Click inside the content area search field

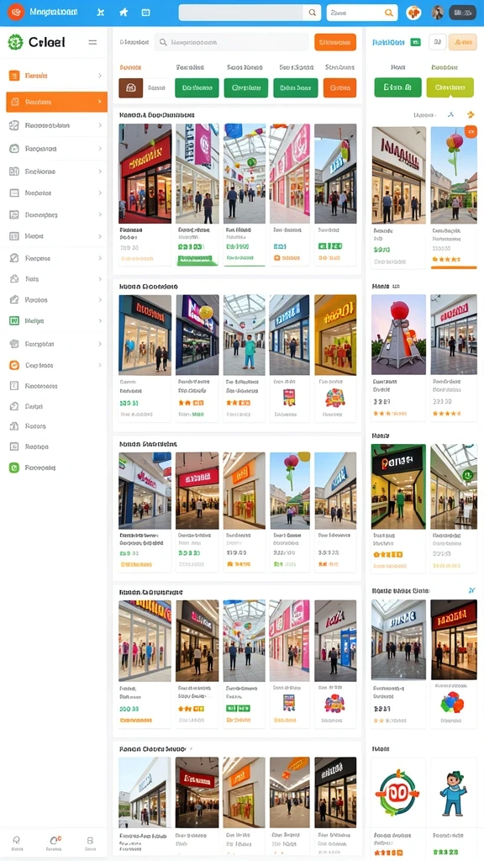pos(231,42)
